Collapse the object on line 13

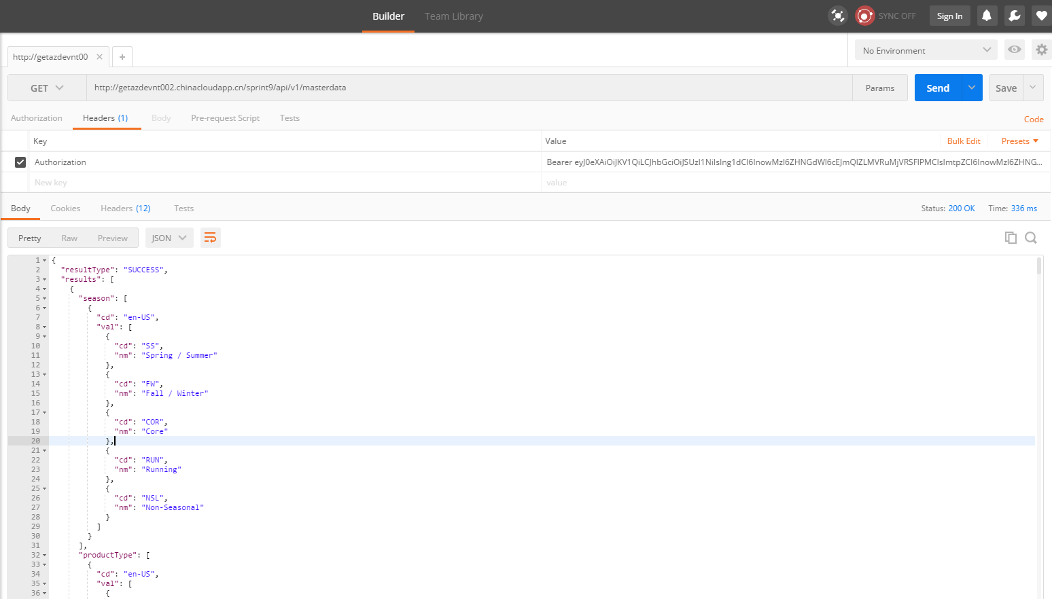45,375
